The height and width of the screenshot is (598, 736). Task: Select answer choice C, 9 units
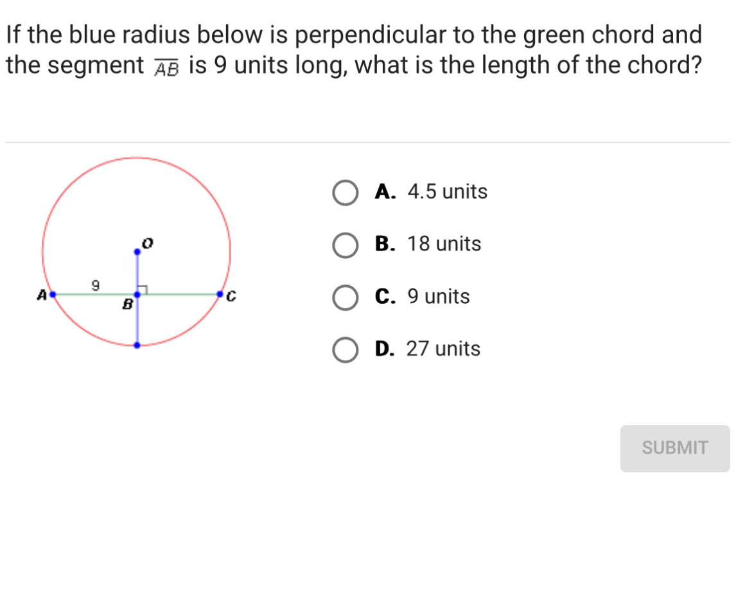coord(346,297)
